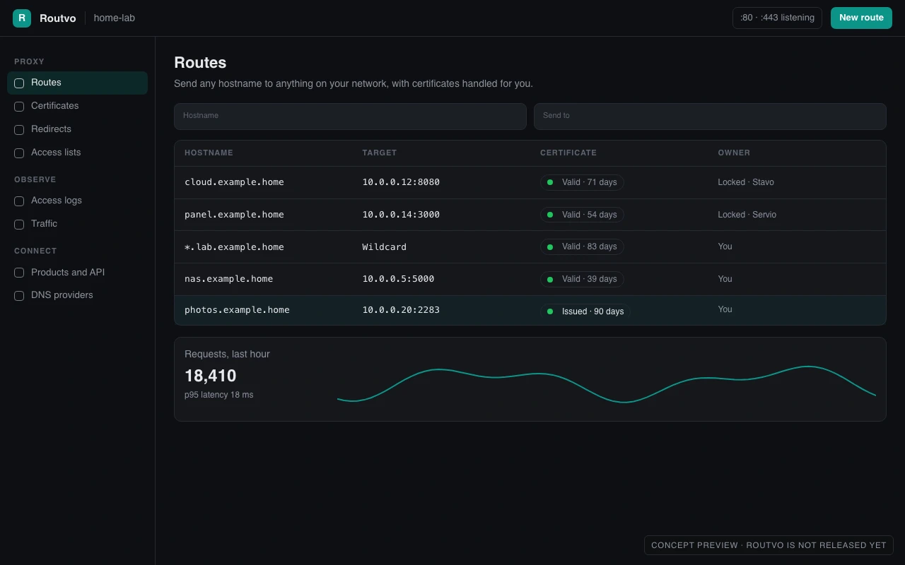Click green status dot for cloud.example.home certificate
This screenshot has width=905, height=565.
[x=550, y=182]
